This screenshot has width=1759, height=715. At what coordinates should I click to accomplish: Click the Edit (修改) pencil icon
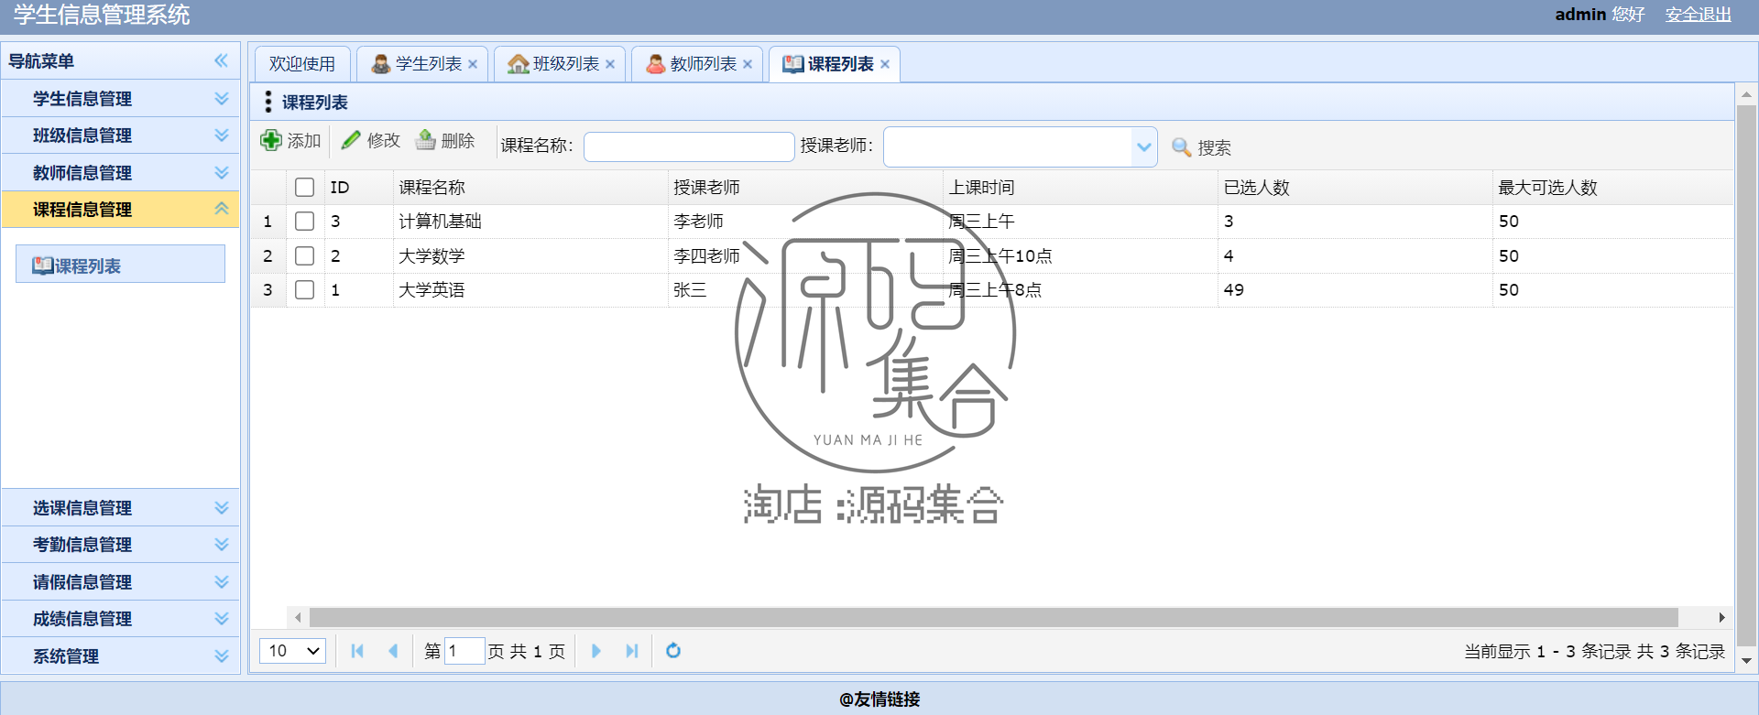point(351,140)
